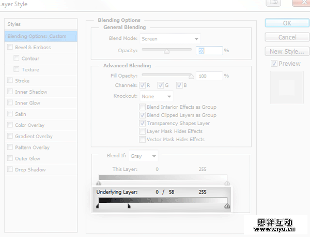
Task: Click Underlying Layer split black handle at 58
Action: [x=129, y=206]
